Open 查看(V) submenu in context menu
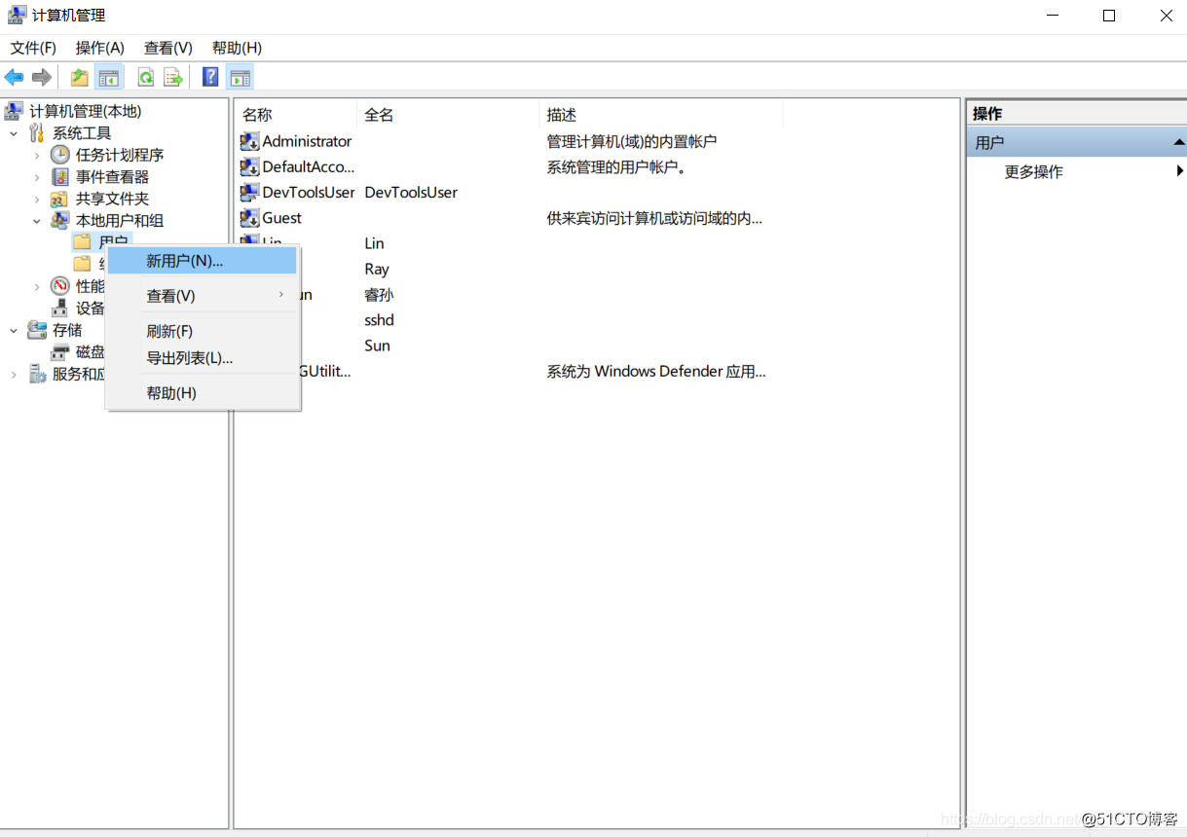1187x837 pixels. tap(202, 296)
